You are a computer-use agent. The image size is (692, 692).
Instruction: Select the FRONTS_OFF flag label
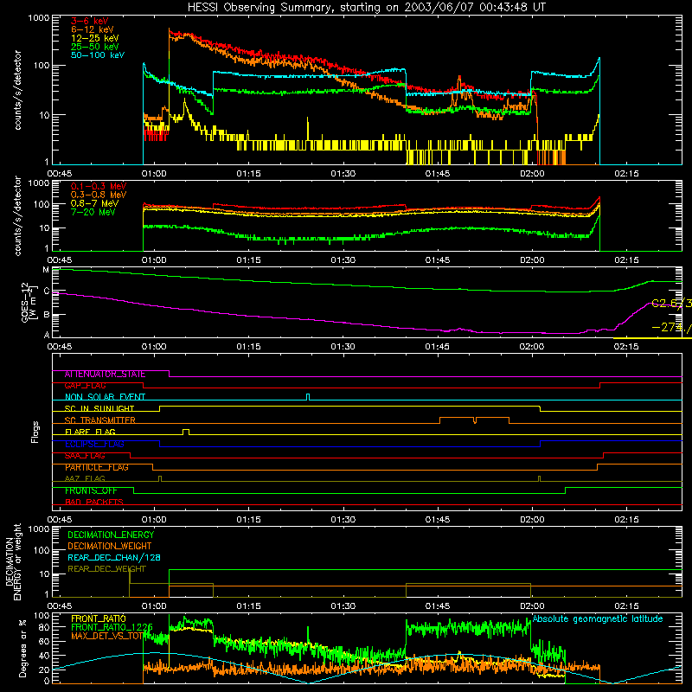91,490
